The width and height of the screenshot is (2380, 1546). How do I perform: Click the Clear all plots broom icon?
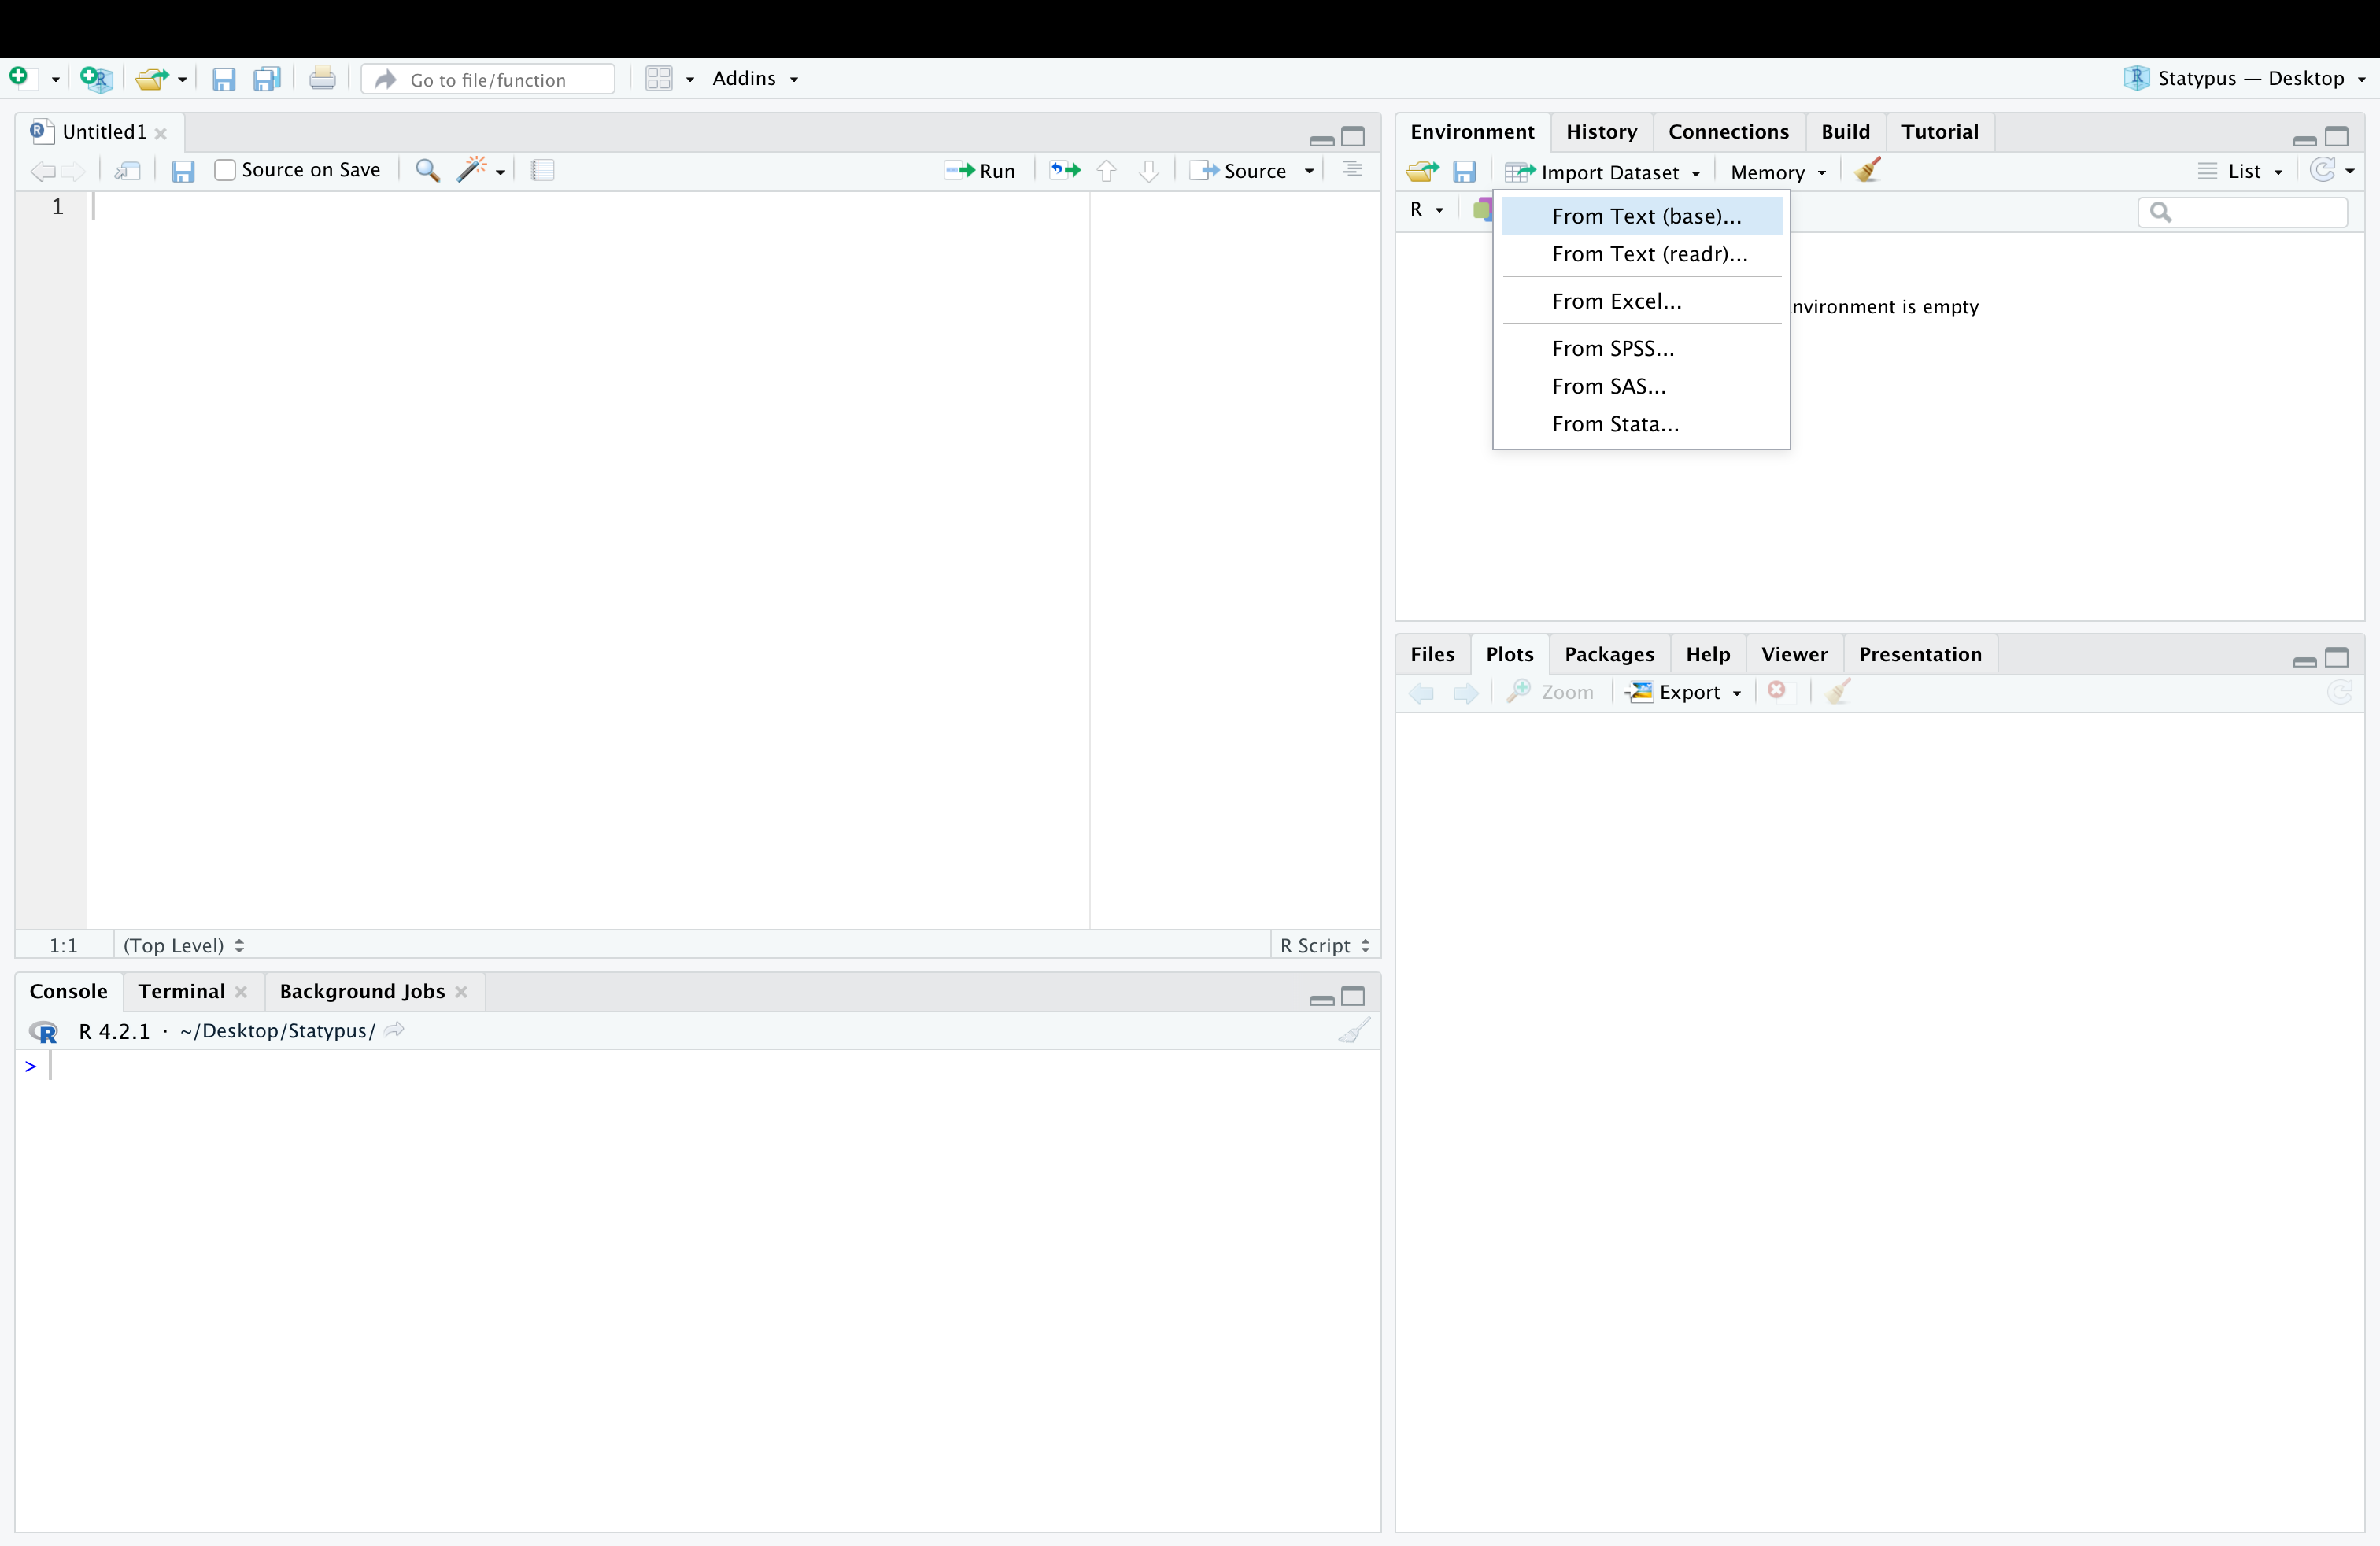coord(1838,691)
